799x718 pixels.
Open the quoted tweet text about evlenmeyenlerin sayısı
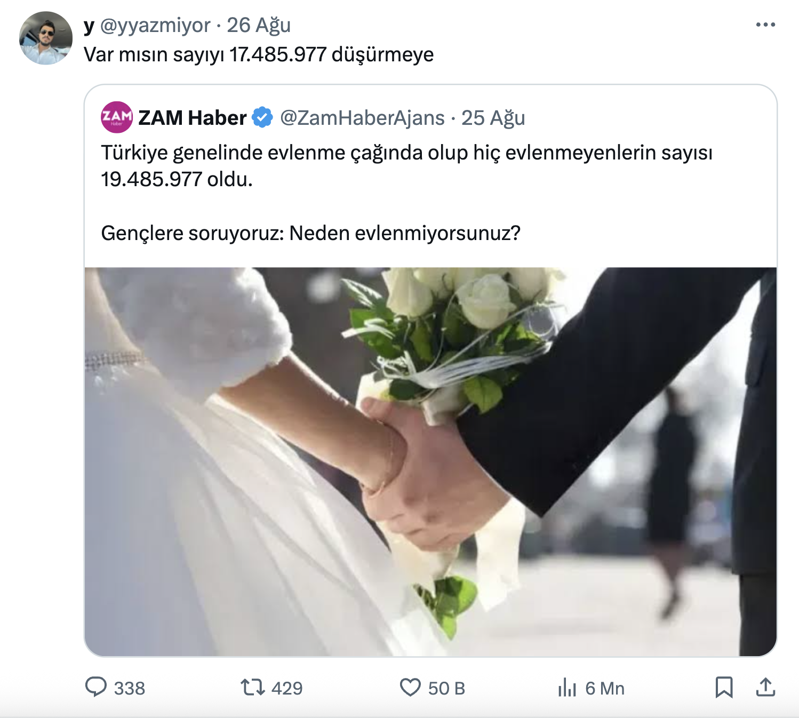coord(406,166)
